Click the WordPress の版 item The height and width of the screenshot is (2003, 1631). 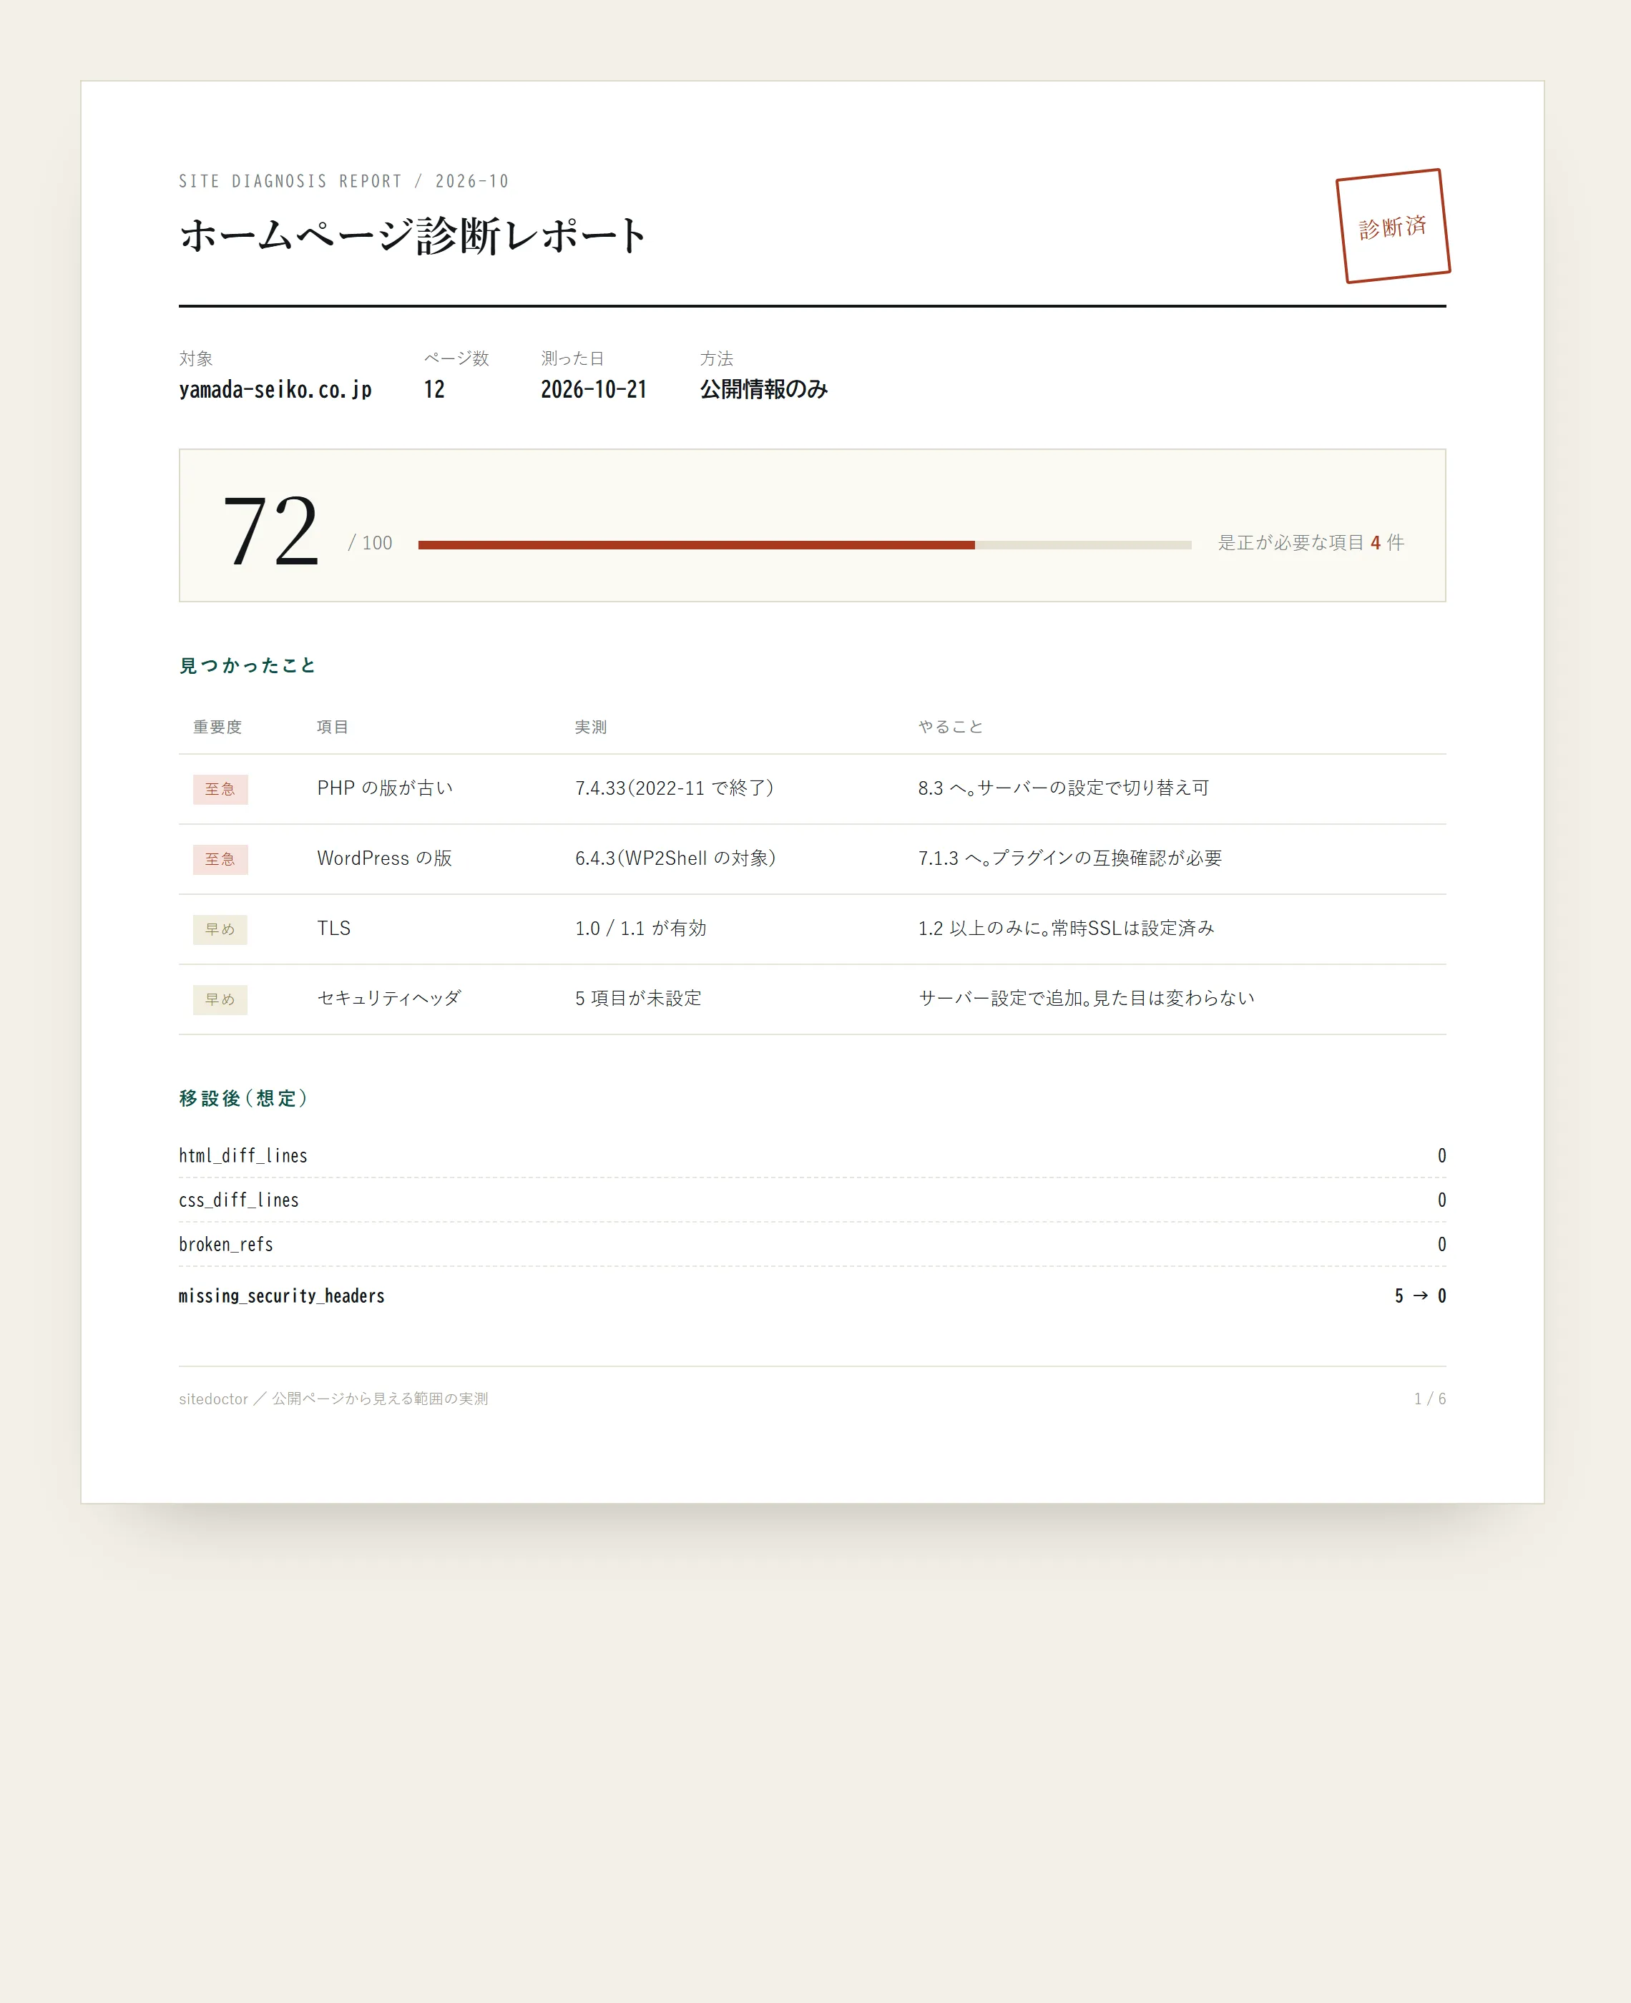click(384, 858)
